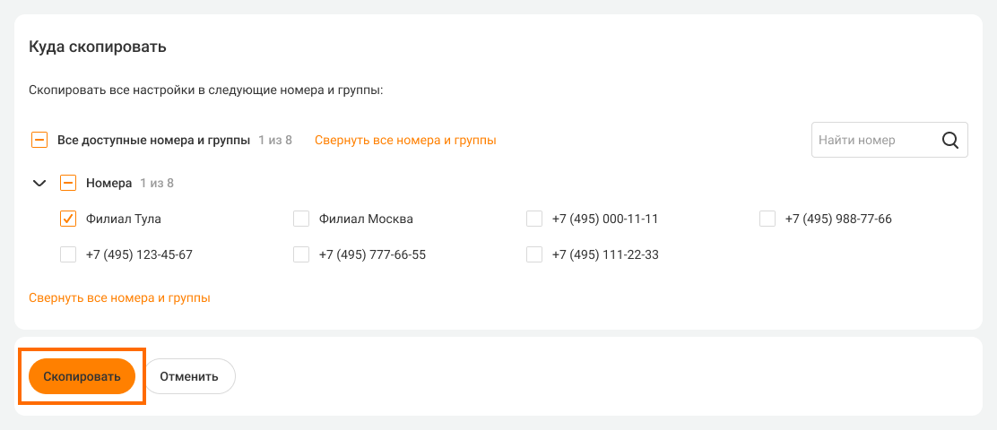997x430 pixels.
Task: Check the Филиал Москва checkbox
Action: click(301, 219)
